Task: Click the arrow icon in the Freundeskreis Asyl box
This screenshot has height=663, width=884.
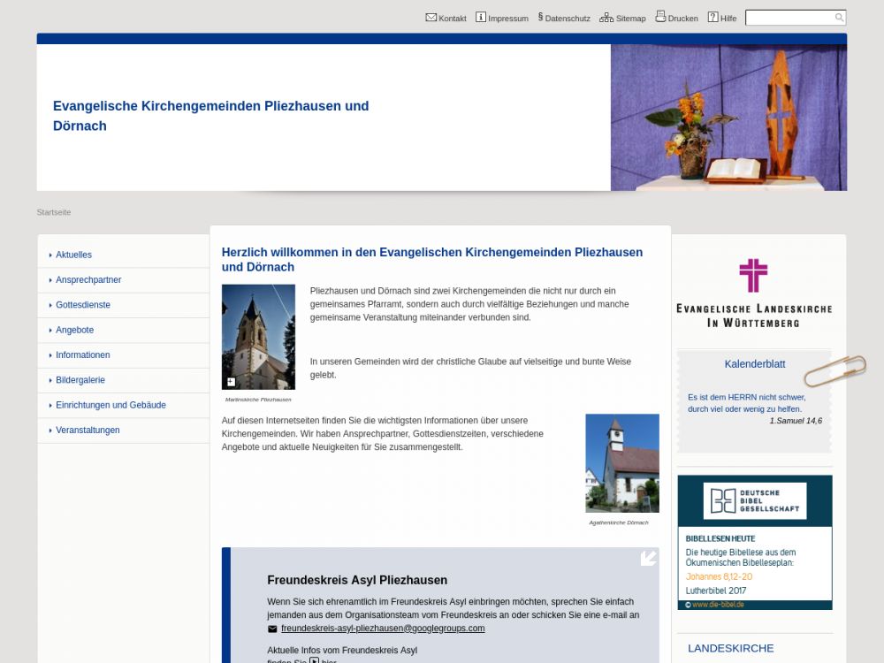Action: (648, 558)
